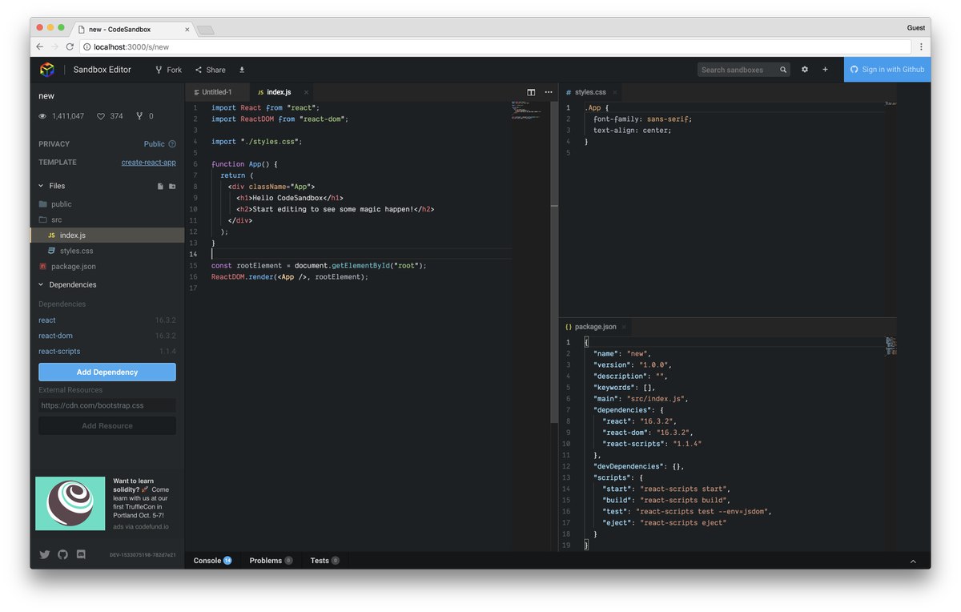
Task: Click the new file icon
Action: pyautogui.click(x=160, y=186)
